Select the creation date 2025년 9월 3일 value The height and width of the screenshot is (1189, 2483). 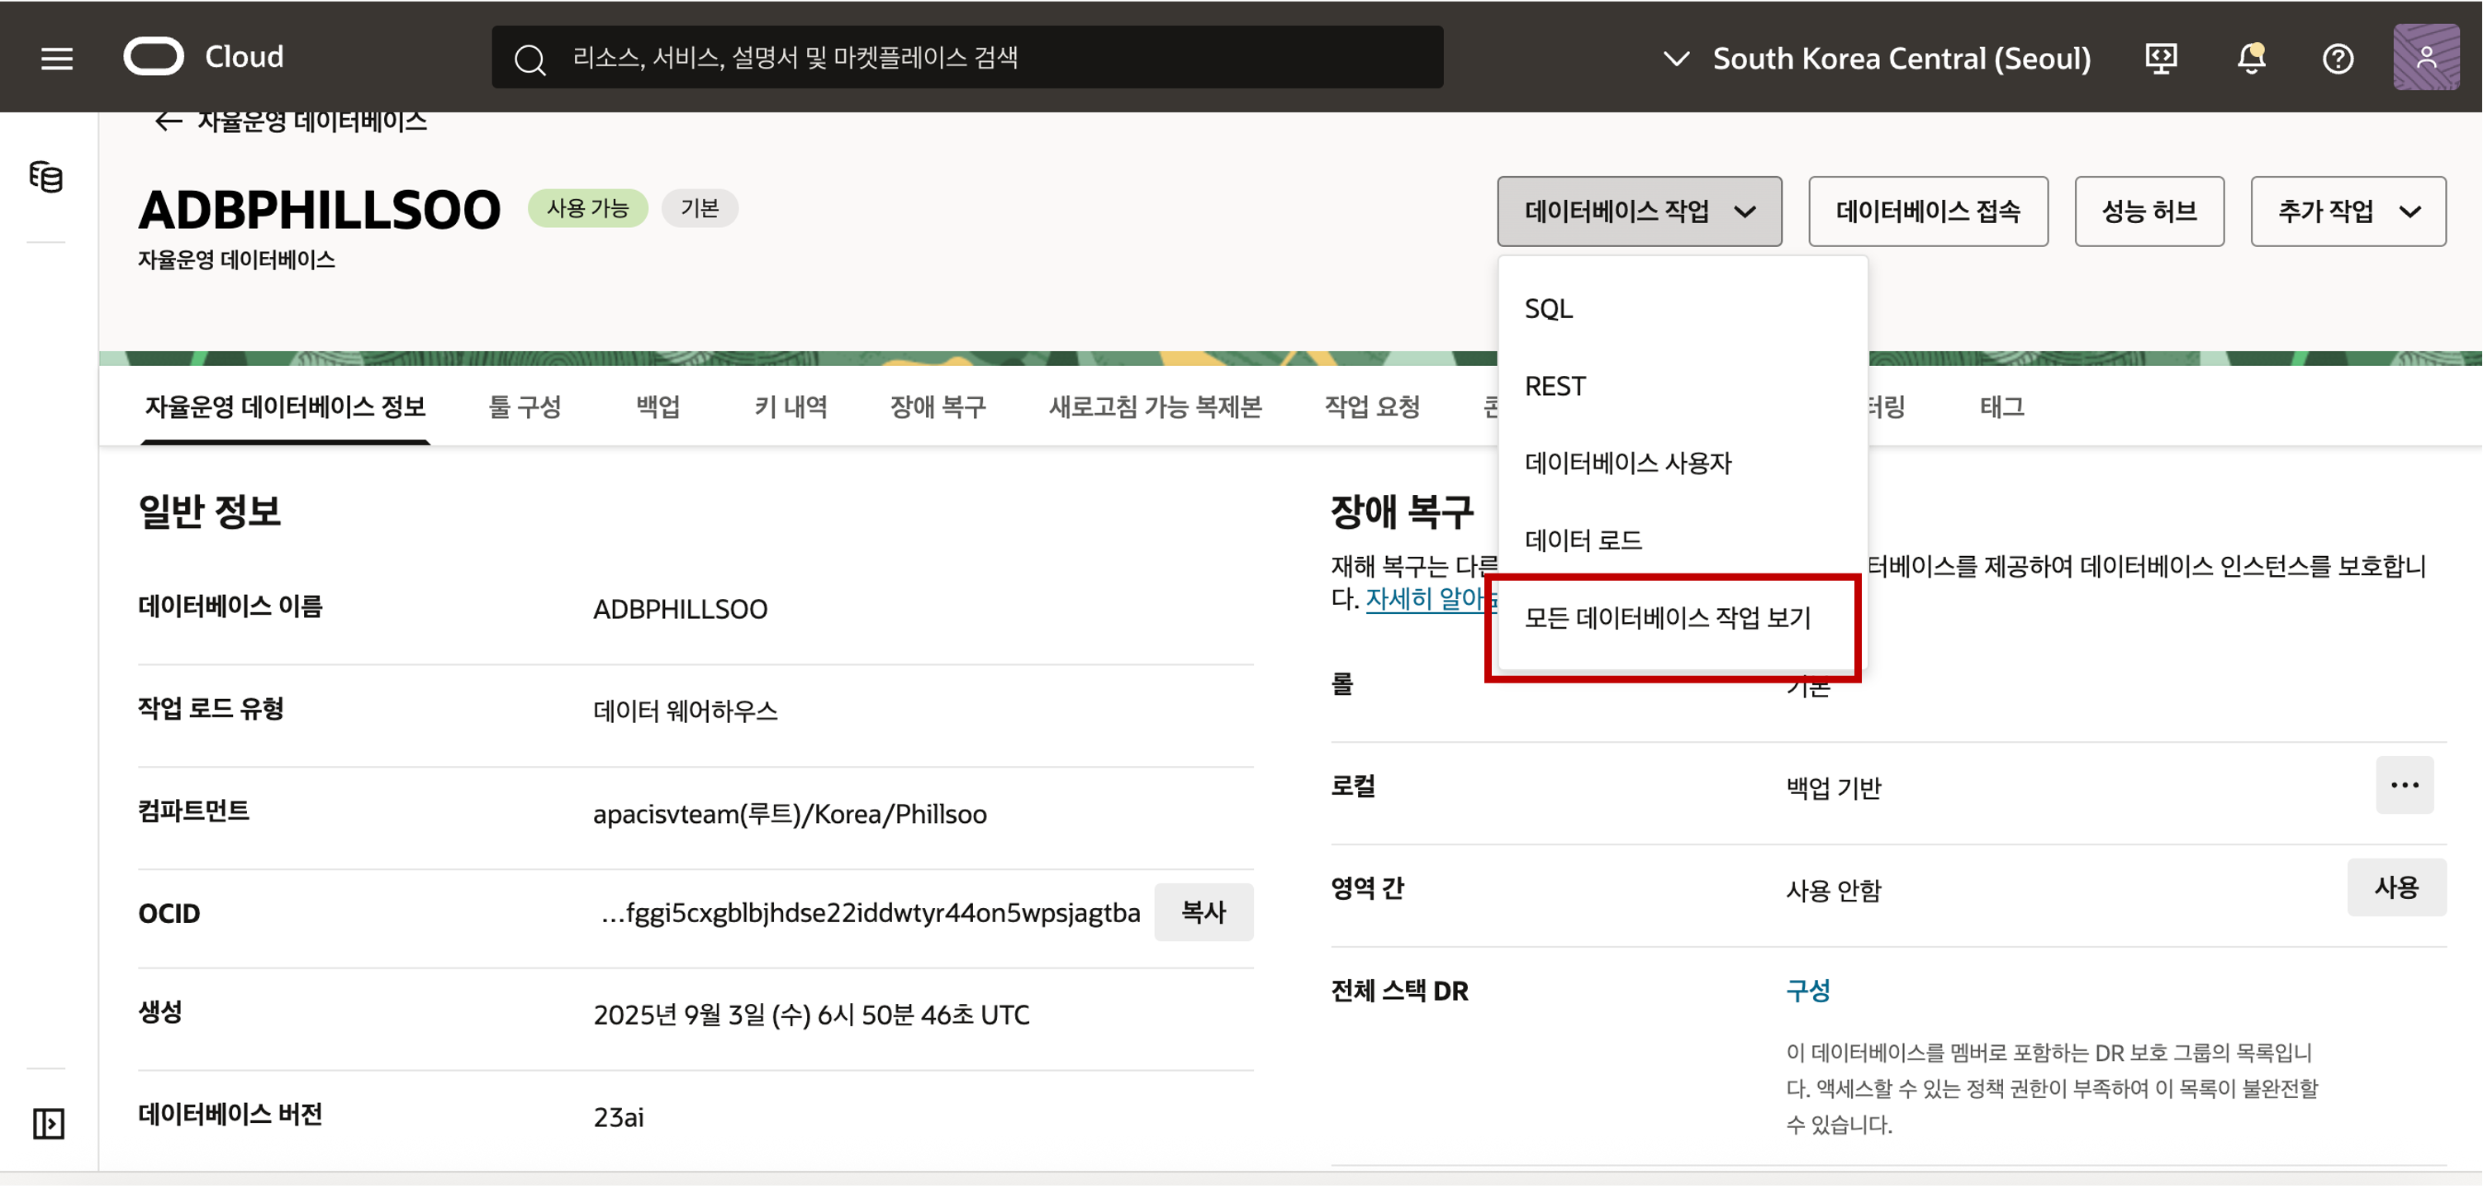810,1015
